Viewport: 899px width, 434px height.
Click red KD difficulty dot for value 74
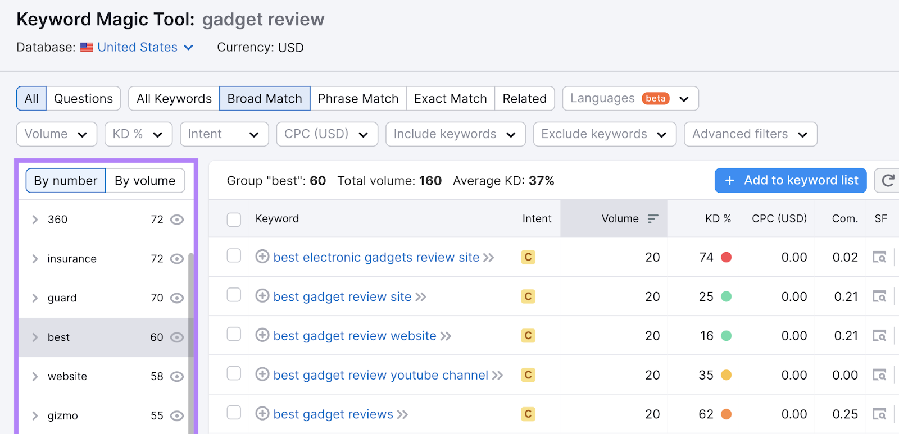[x=726, y=257]
